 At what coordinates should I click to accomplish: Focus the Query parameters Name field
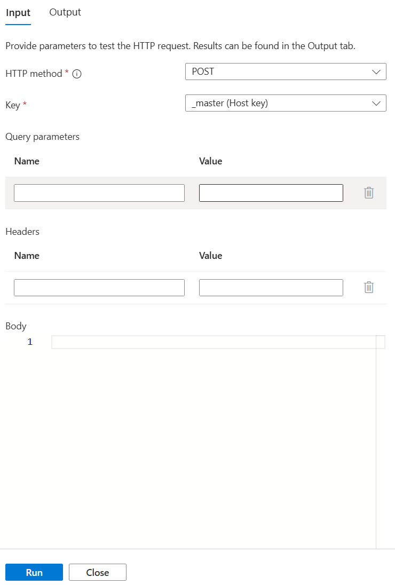tap(99, 193)
